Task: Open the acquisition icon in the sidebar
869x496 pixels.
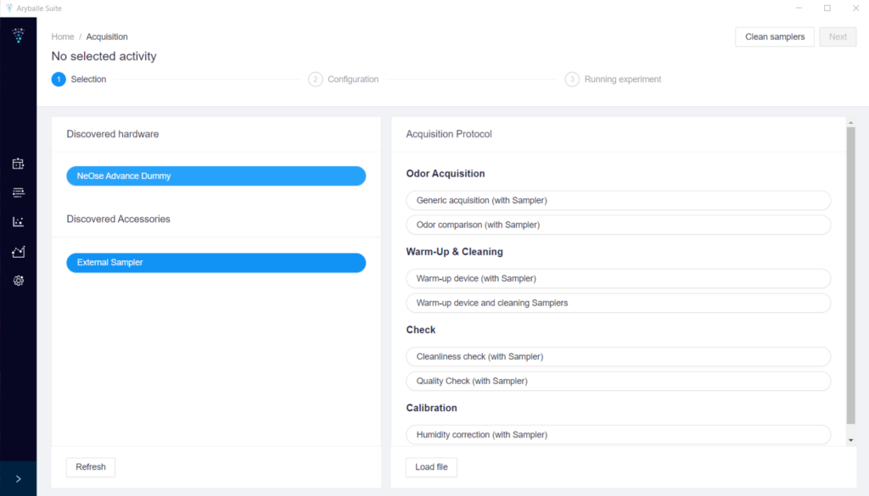Action: coord(19,164)
